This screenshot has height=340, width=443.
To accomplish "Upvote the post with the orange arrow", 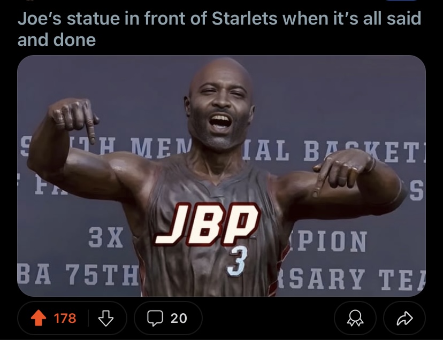I will 39,318.
